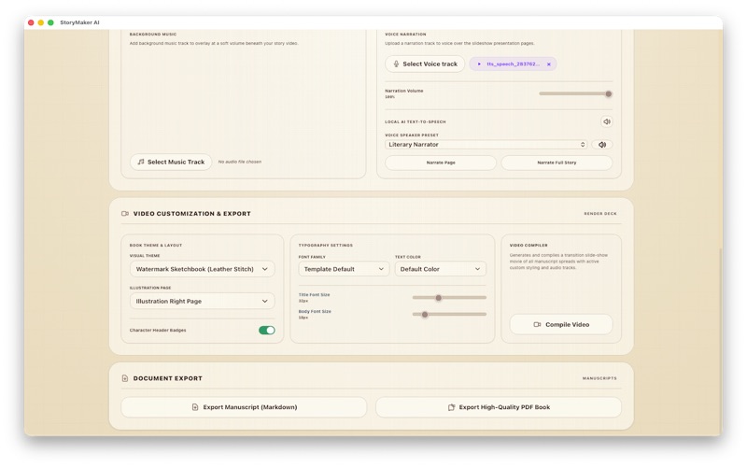Screen dimensions: 747x467
Task: Click the tts_speech file name text
Action: coord(513,64)
